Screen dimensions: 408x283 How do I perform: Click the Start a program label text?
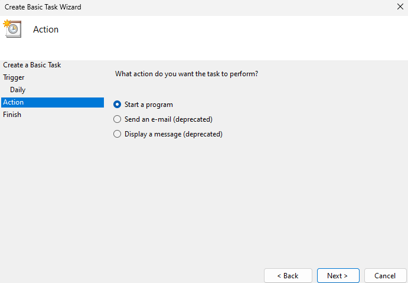[149, 105]
